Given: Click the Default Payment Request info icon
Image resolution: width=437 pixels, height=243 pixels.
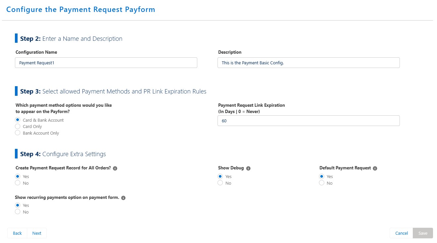Looking at the screenshot, I should point(375,168).
